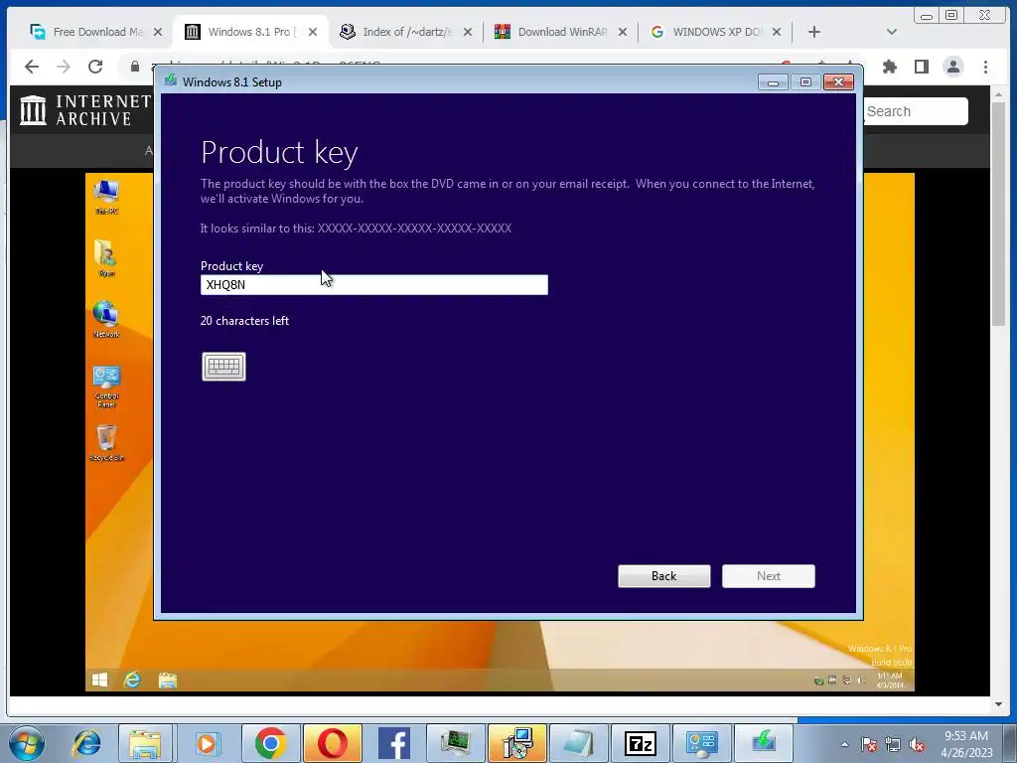The width and height of the screenshot is (1017, 763).
Task: Open the on-screen keyboard in Setup
Action: (x=223, y=367)
